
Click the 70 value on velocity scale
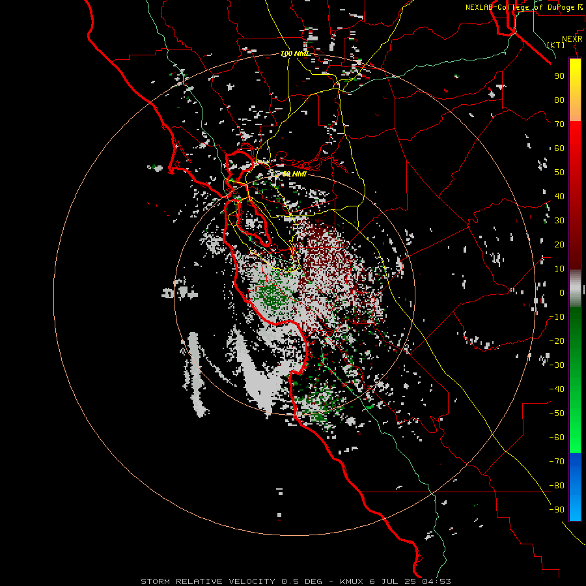[559, 124]
